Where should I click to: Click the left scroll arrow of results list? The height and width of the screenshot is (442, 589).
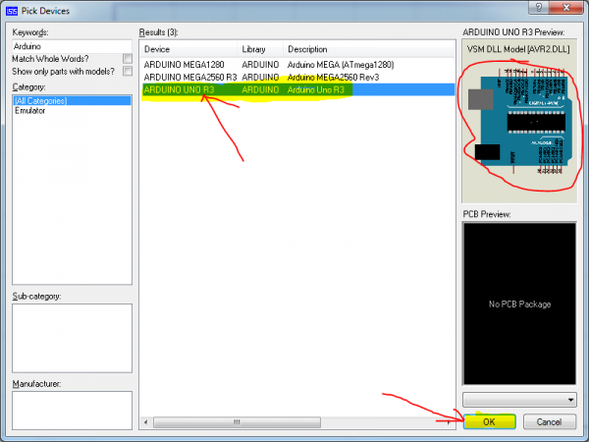coord(145,422)
